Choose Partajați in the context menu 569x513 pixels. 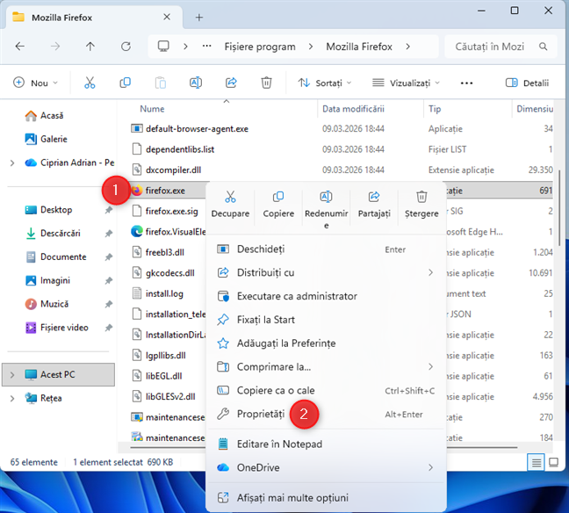click(374, 205)
